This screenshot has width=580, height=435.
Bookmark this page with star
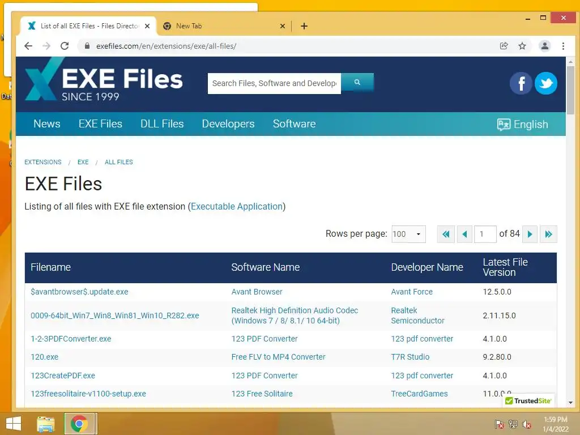click(522, 46)
